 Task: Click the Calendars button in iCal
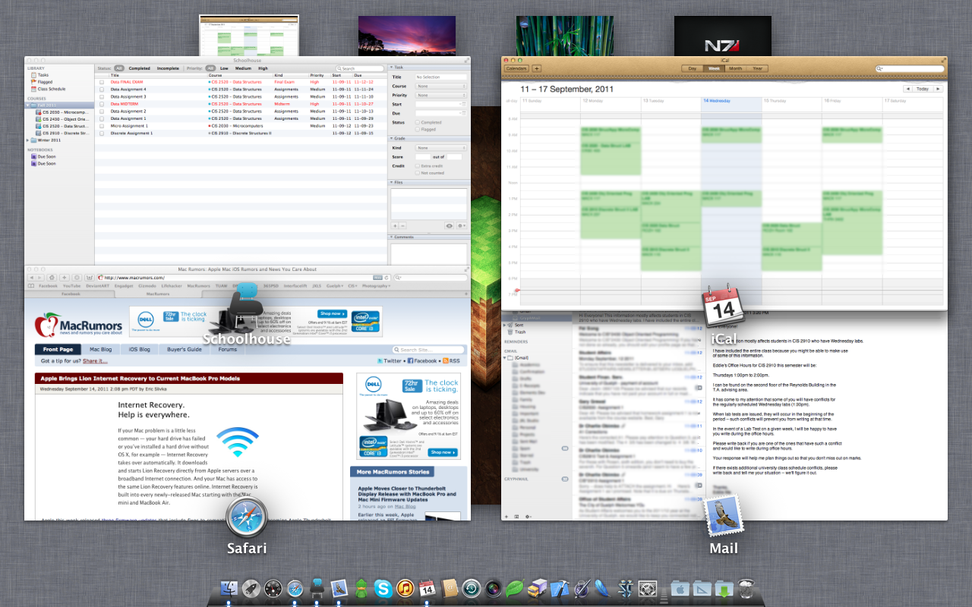pyautogui.click(x=516, y=68)
